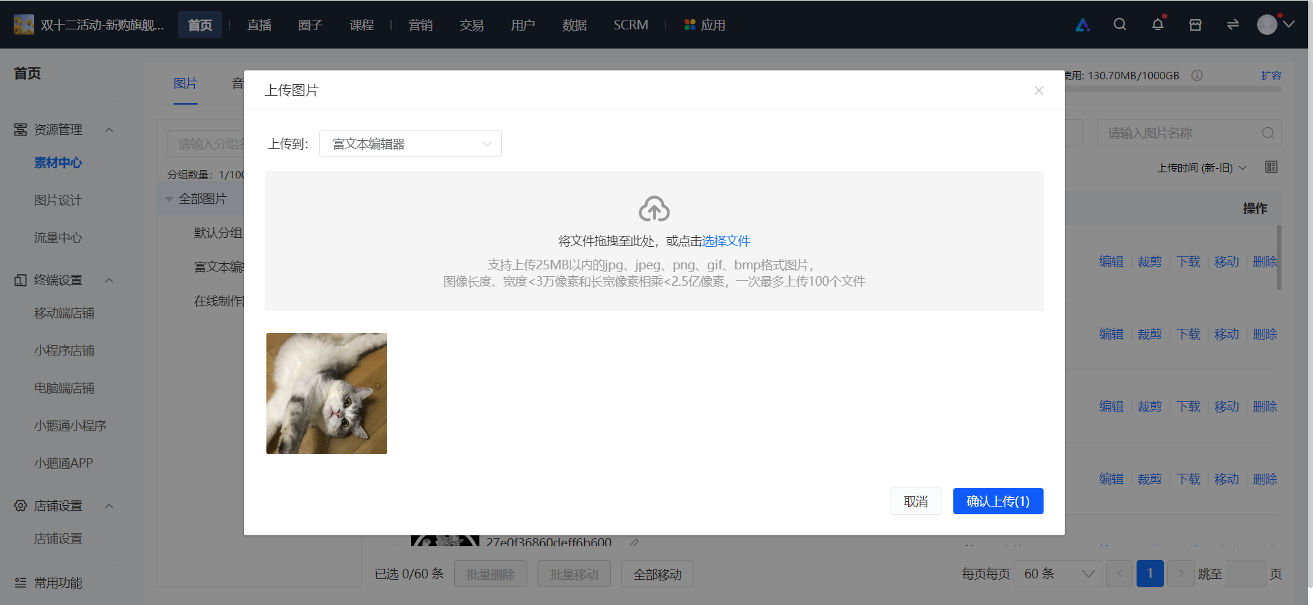Image resolution: width=1313 pixels, height=605 pixels.
Task: Open the user avatar menu
Action: pyautogui.click(x=1275, y=25)
